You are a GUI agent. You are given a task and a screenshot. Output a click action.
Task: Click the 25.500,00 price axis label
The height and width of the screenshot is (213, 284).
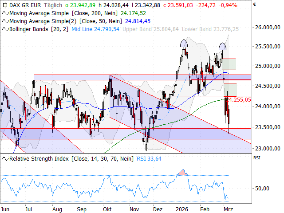[x=268, y=47]
